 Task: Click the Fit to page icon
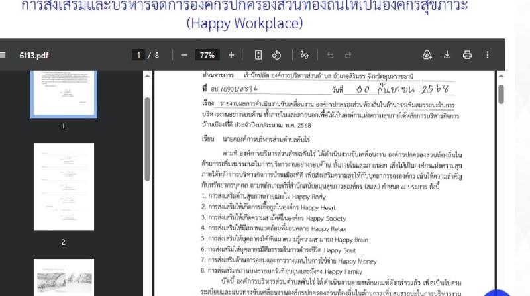pyautogui.click(x=258, y=55)
